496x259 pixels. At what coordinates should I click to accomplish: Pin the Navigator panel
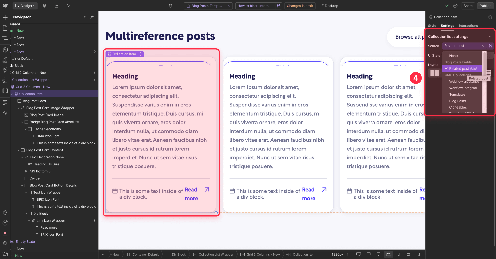coord(92,17)
